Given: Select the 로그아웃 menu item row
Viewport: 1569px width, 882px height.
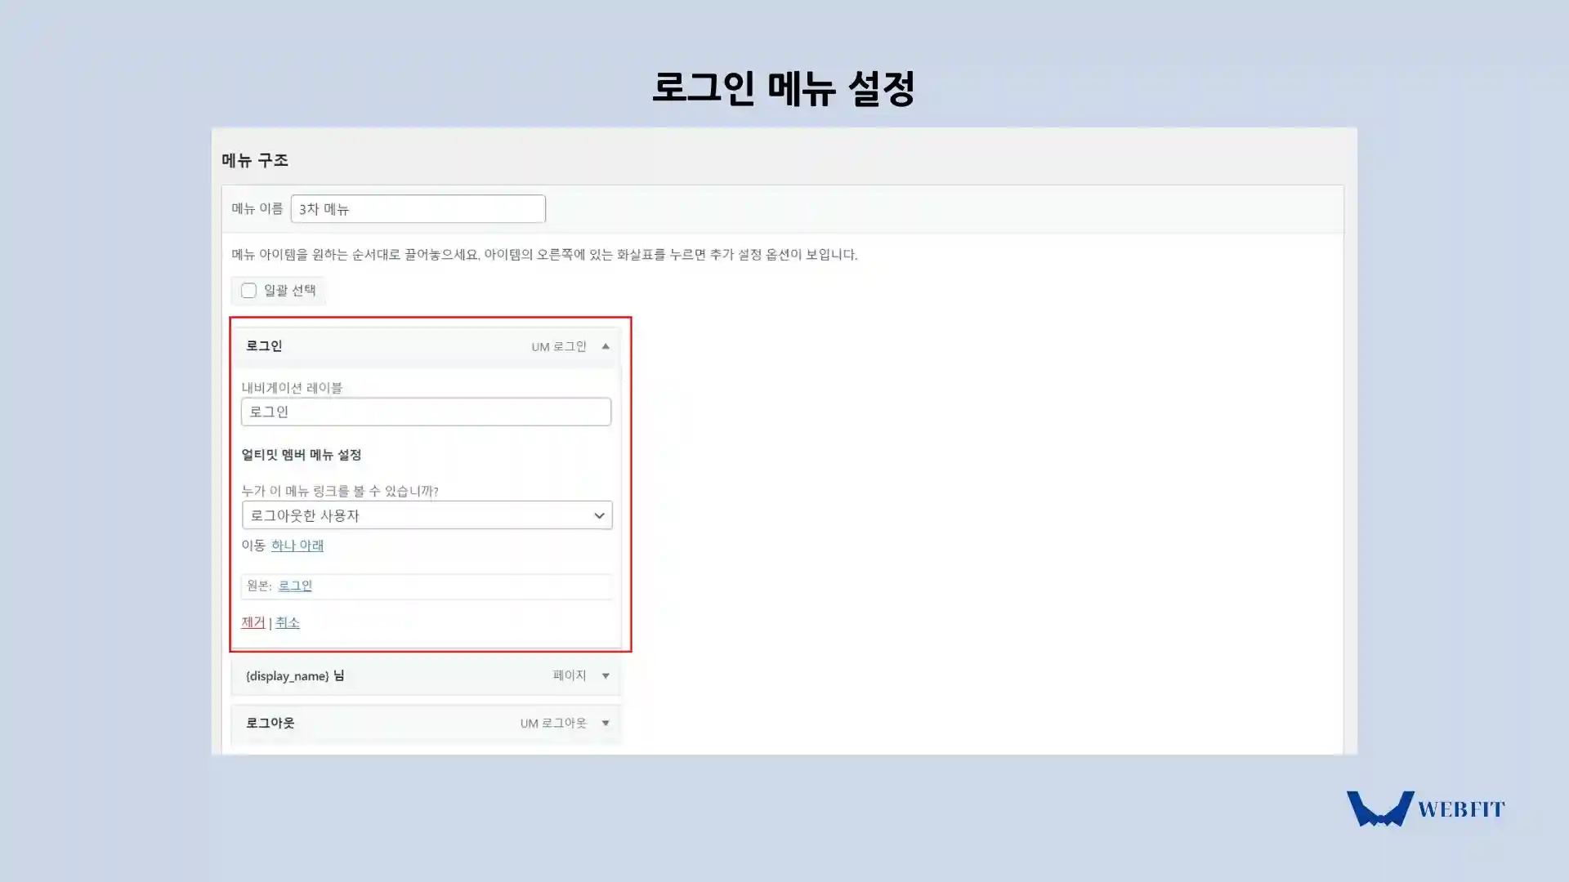Looking at the screenshot, I should point(426,724).
